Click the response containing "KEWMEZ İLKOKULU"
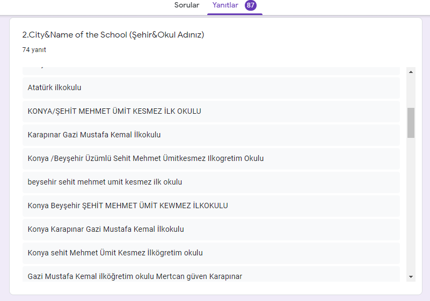 coord(128,205)
